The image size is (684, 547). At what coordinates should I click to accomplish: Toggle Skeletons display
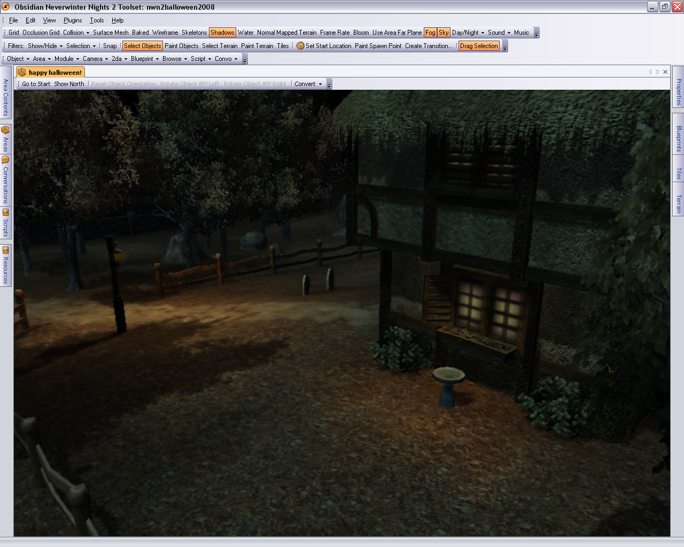(x=195, y=33)
